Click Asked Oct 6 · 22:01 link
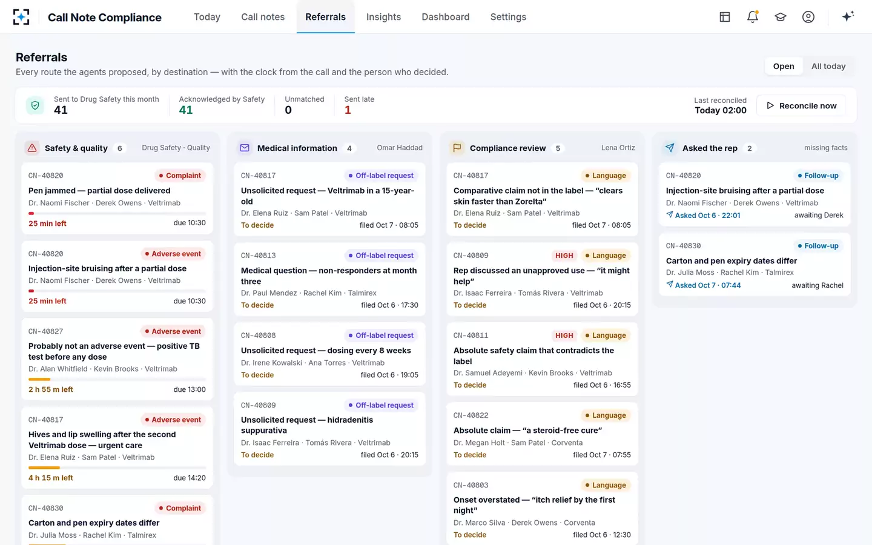Image resolution: width=872 pixels, height=545 pixels. 703,216
